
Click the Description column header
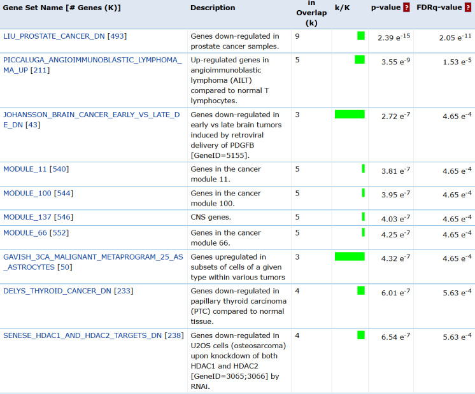pos(213,8)
